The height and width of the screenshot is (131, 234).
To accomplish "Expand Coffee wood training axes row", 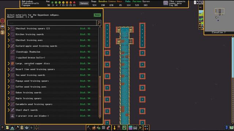I will 9,87.
